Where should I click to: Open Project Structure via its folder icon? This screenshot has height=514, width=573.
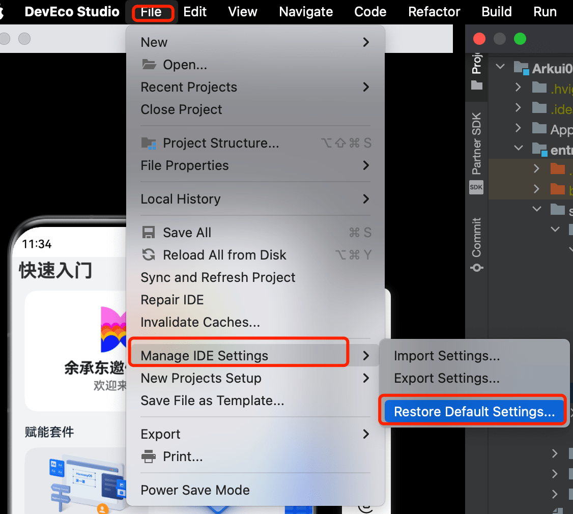pyautogui.click(x=149, y=143)
